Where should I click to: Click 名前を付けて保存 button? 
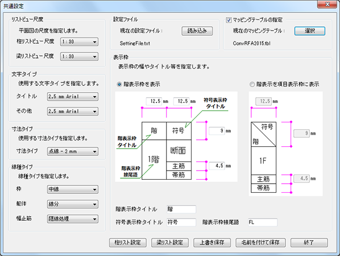click(x=260, y=242)
